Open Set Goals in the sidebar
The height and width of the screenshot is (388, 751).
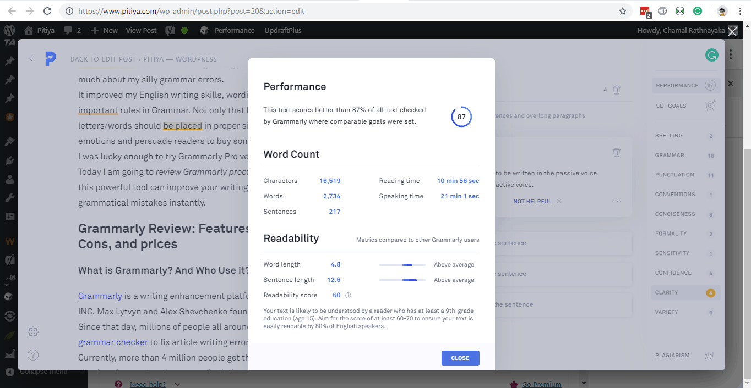686,106
